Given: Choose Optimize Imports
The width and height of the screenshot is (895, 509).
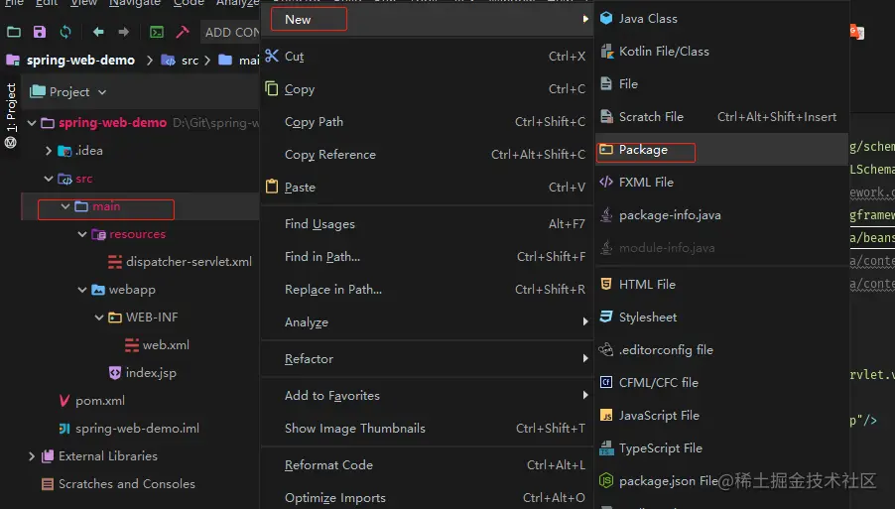Looking at the screenshot, I should point(427,497).
